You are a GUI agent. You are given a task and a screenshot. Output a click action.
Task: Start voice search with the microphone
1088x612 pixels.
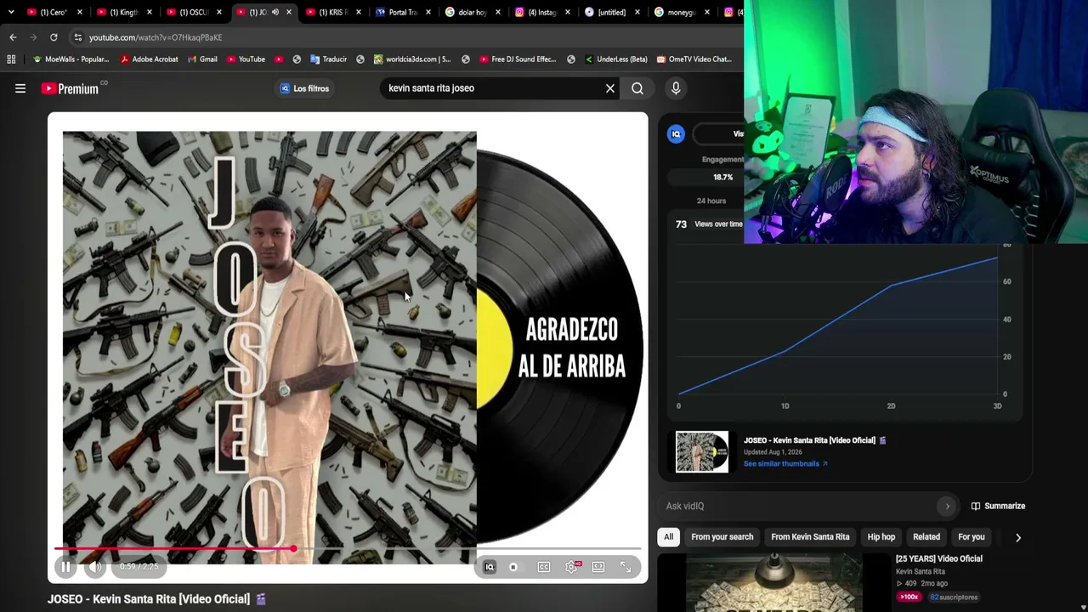(x=676, y=88)
